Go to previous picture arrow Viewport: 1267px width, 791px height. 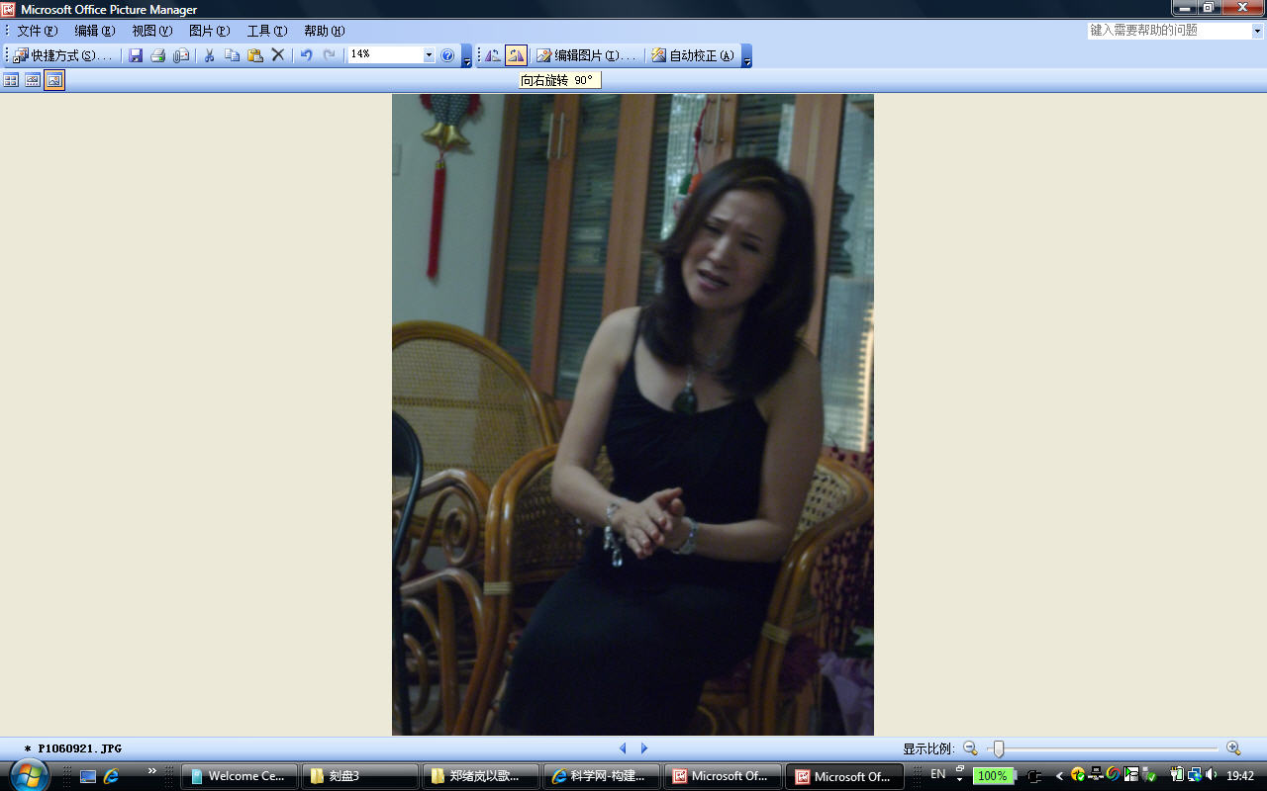tap(623, 748)
